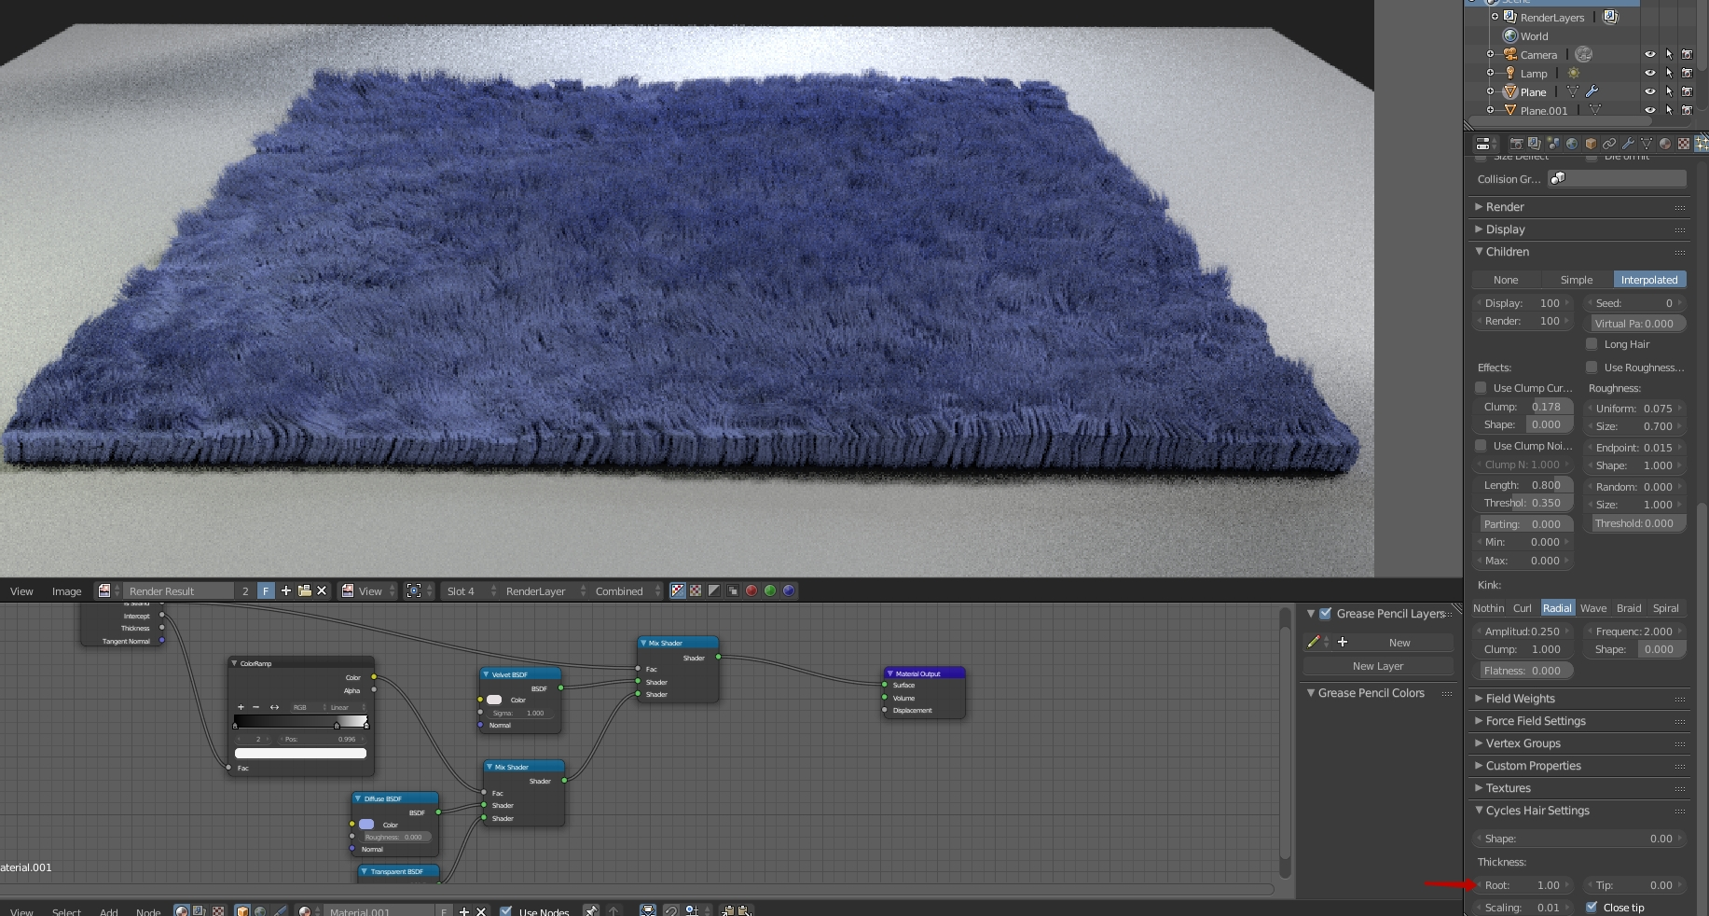Toggle Lamp renderability camera icon in outliner
The width and height of the screenshot is (1709, 916).
[x=1688, y=73]
